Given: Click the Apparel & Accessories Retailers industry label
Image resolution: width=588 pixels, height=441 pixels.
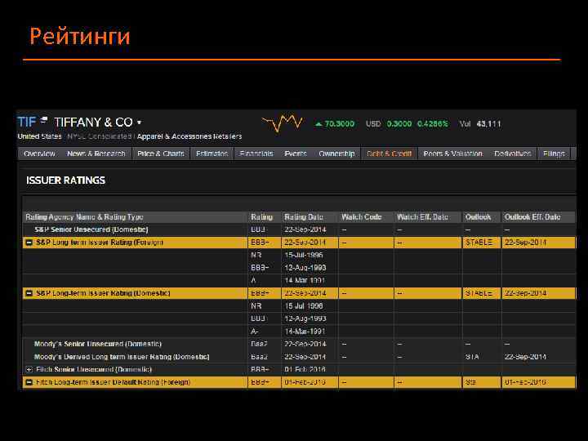Looking at the screenshot, I should coord(189,136).
